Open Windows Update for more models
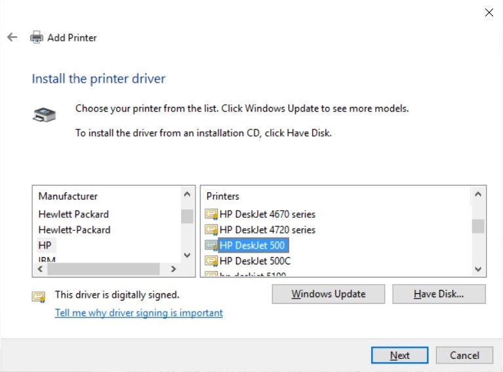The width and height of the screenshot is (503, 372). coord(329,294)
